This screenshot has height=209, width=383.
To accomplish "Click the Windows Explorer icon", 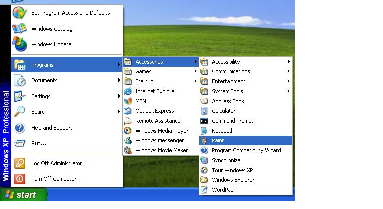I will pos(204,180).
